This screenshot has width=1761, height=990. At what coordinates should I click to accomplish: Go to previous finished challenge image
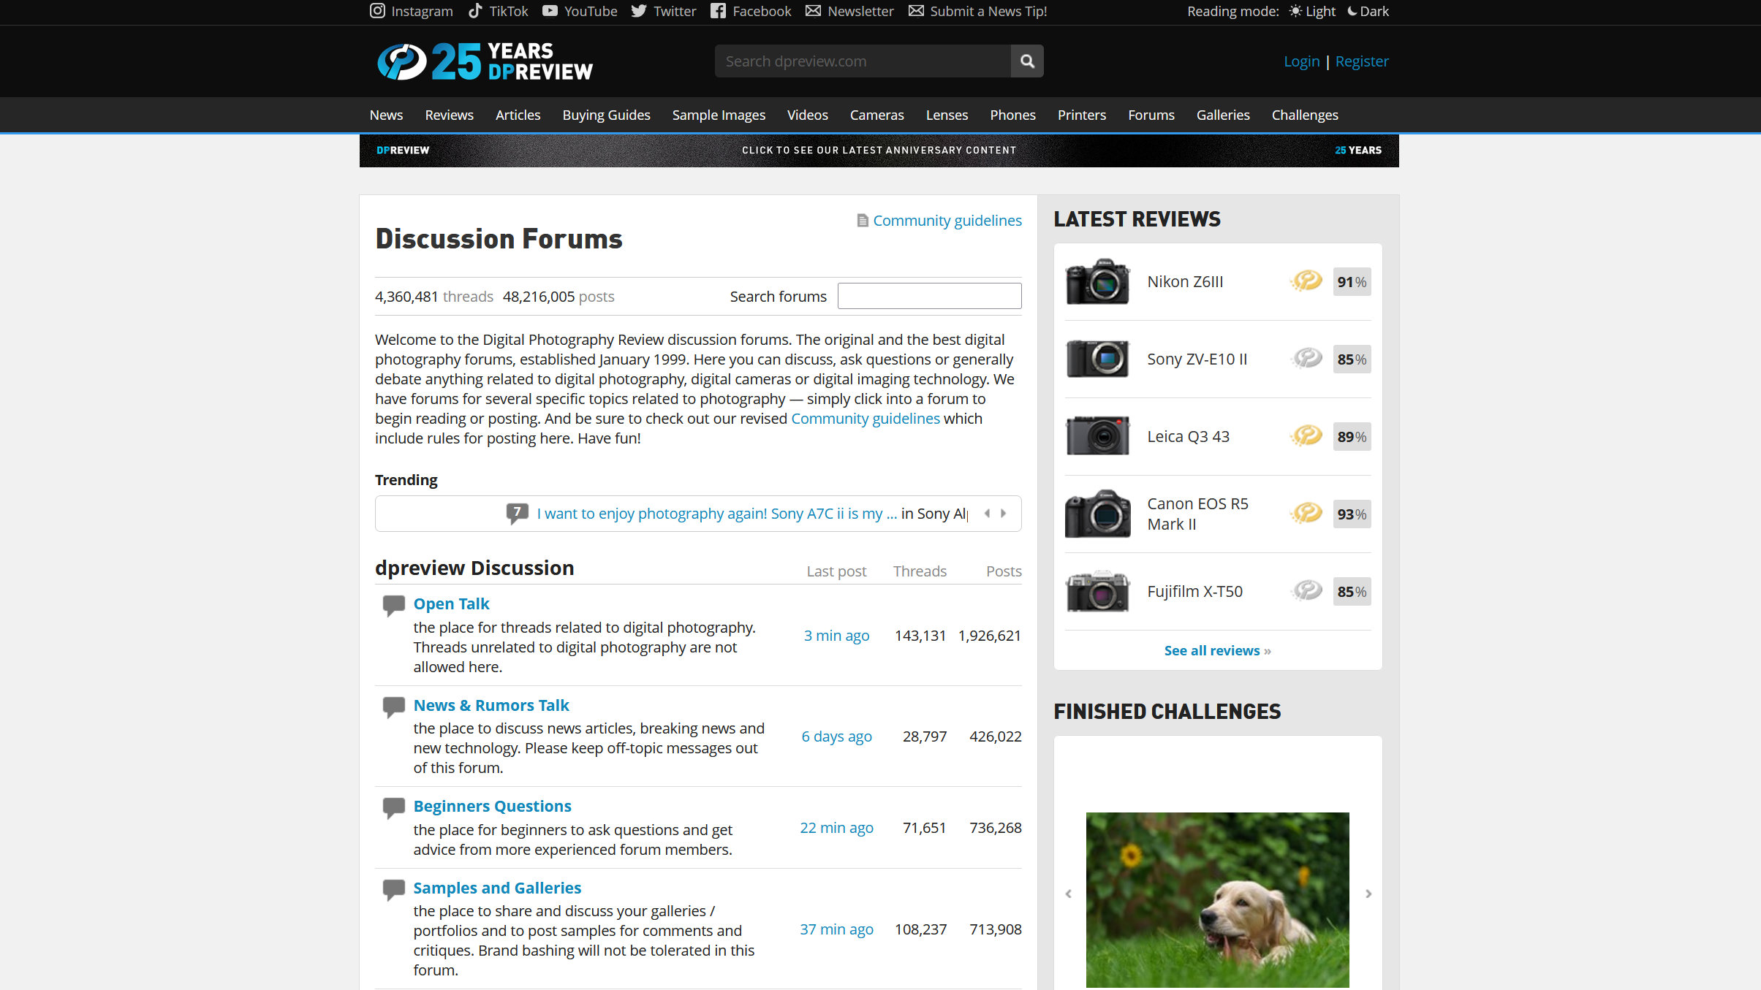pyautogui.click(x=1069, y=894)
